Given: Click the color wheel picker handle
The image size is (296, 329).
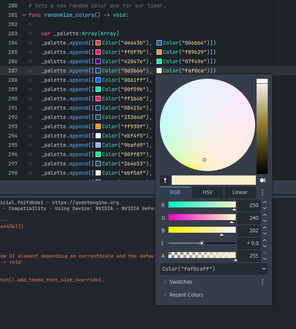Looking at the screenshot, I should coord(204,160).
